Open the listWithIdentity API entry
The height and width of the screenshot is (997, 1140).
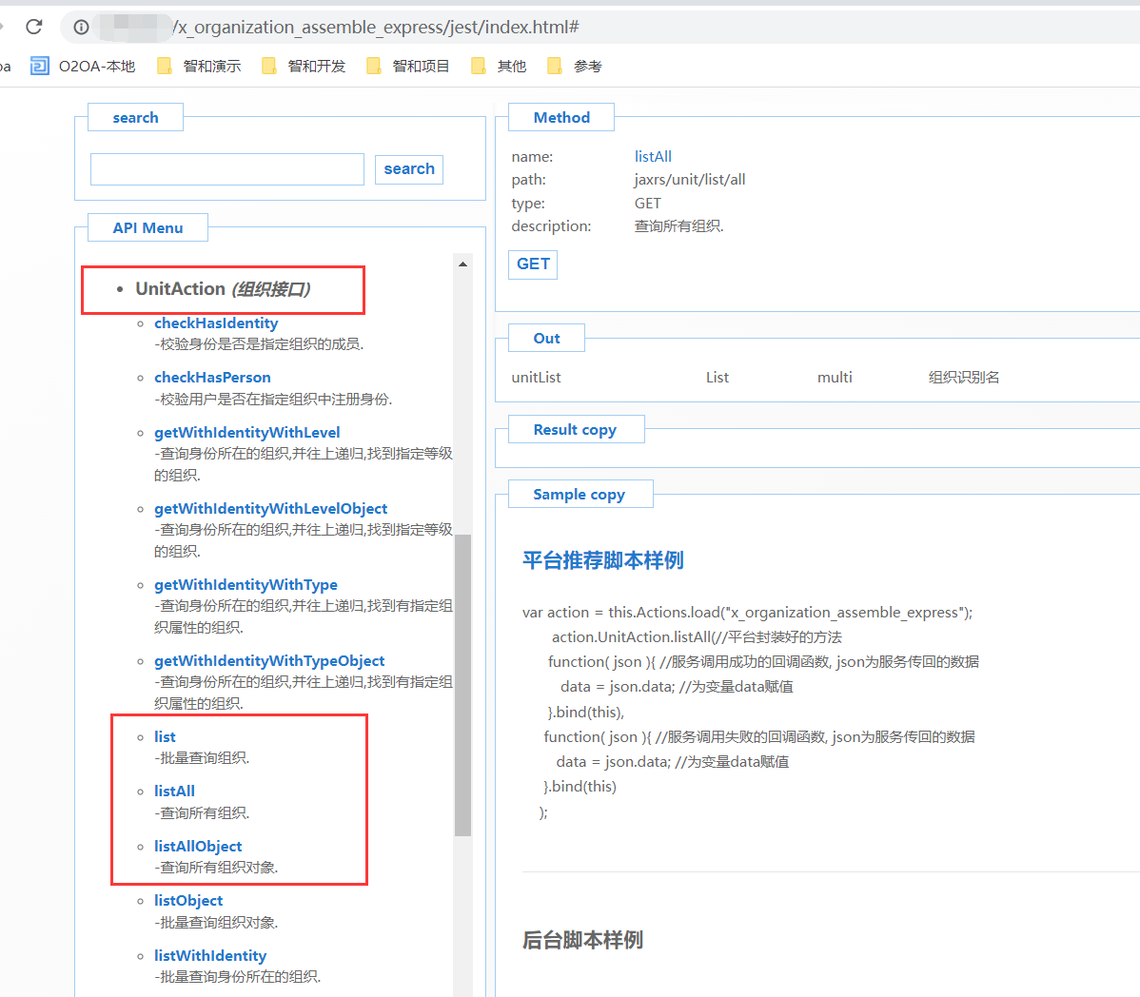[x=210, y=955]
